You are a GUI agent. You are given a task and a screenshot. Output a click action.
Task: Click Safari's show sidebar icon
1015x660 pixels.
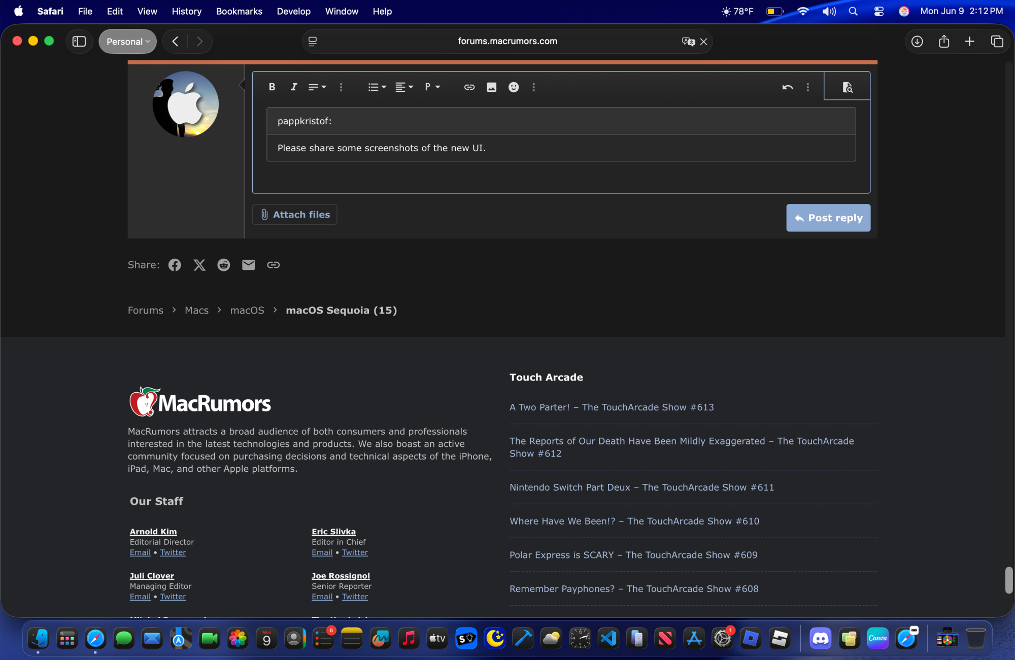79,41
